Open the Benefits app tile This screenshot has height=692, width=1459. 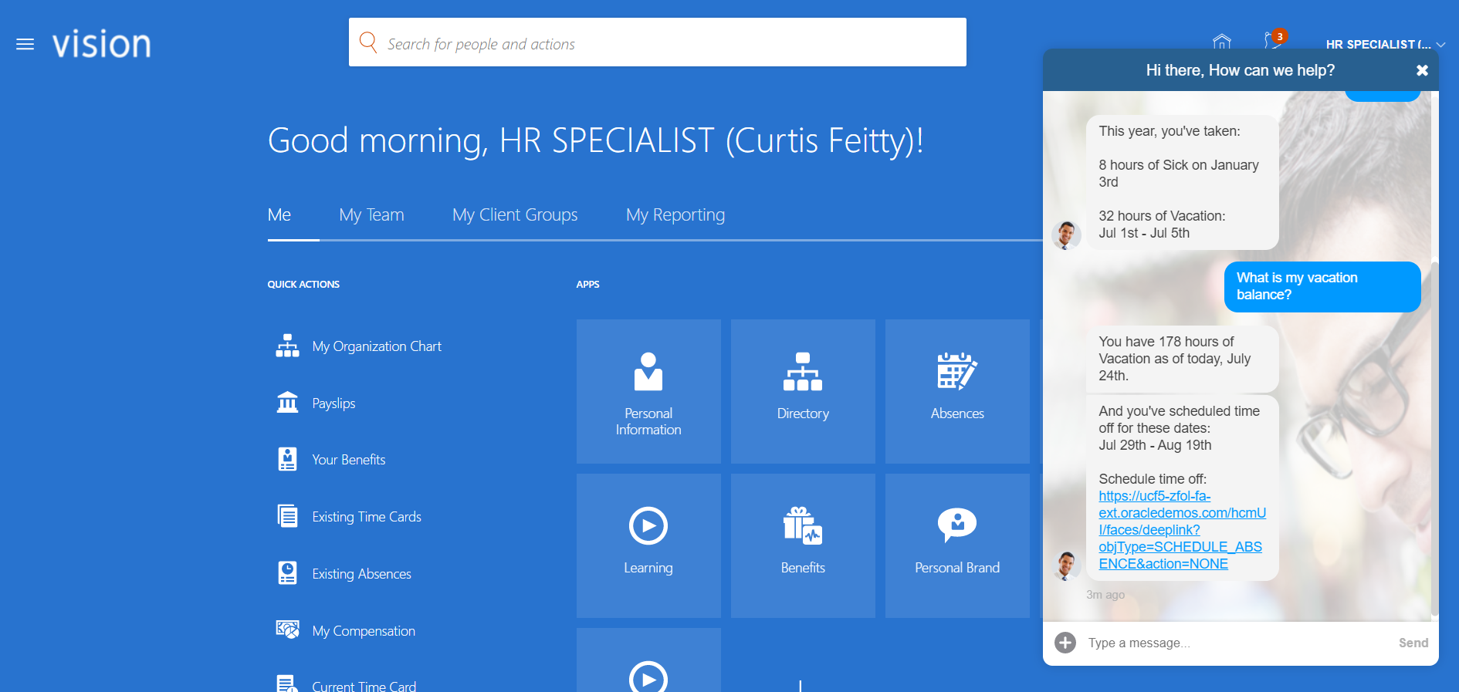(803, 545)
